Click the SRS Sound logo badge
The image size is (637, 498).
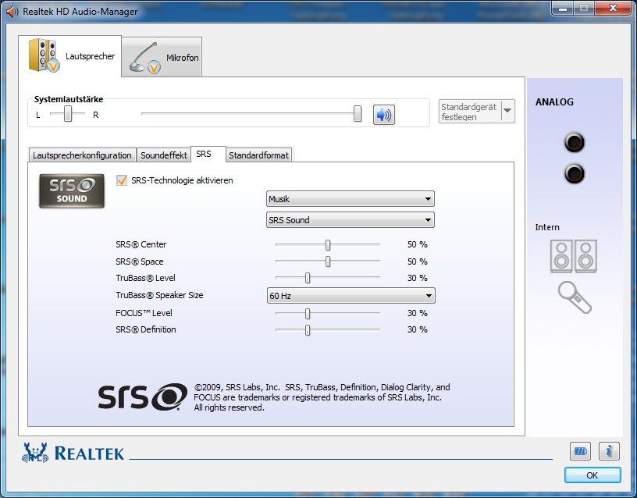point(72,191)
